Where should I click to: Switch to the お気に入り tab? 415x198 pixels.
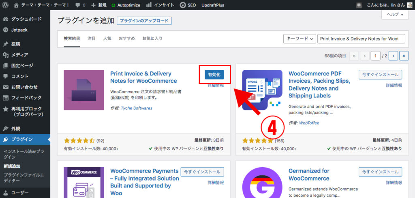[x=152, y=39]
